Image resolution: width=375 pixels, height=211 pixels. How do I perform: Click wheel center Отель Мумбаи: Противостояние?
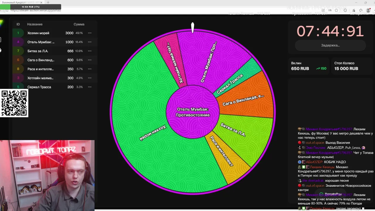click(193, 112)
